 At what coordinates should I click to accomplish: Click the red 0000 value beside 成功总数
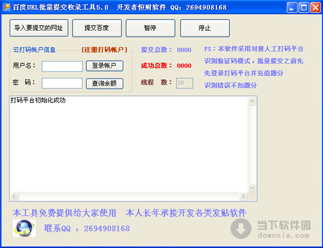tap(184, 66)
